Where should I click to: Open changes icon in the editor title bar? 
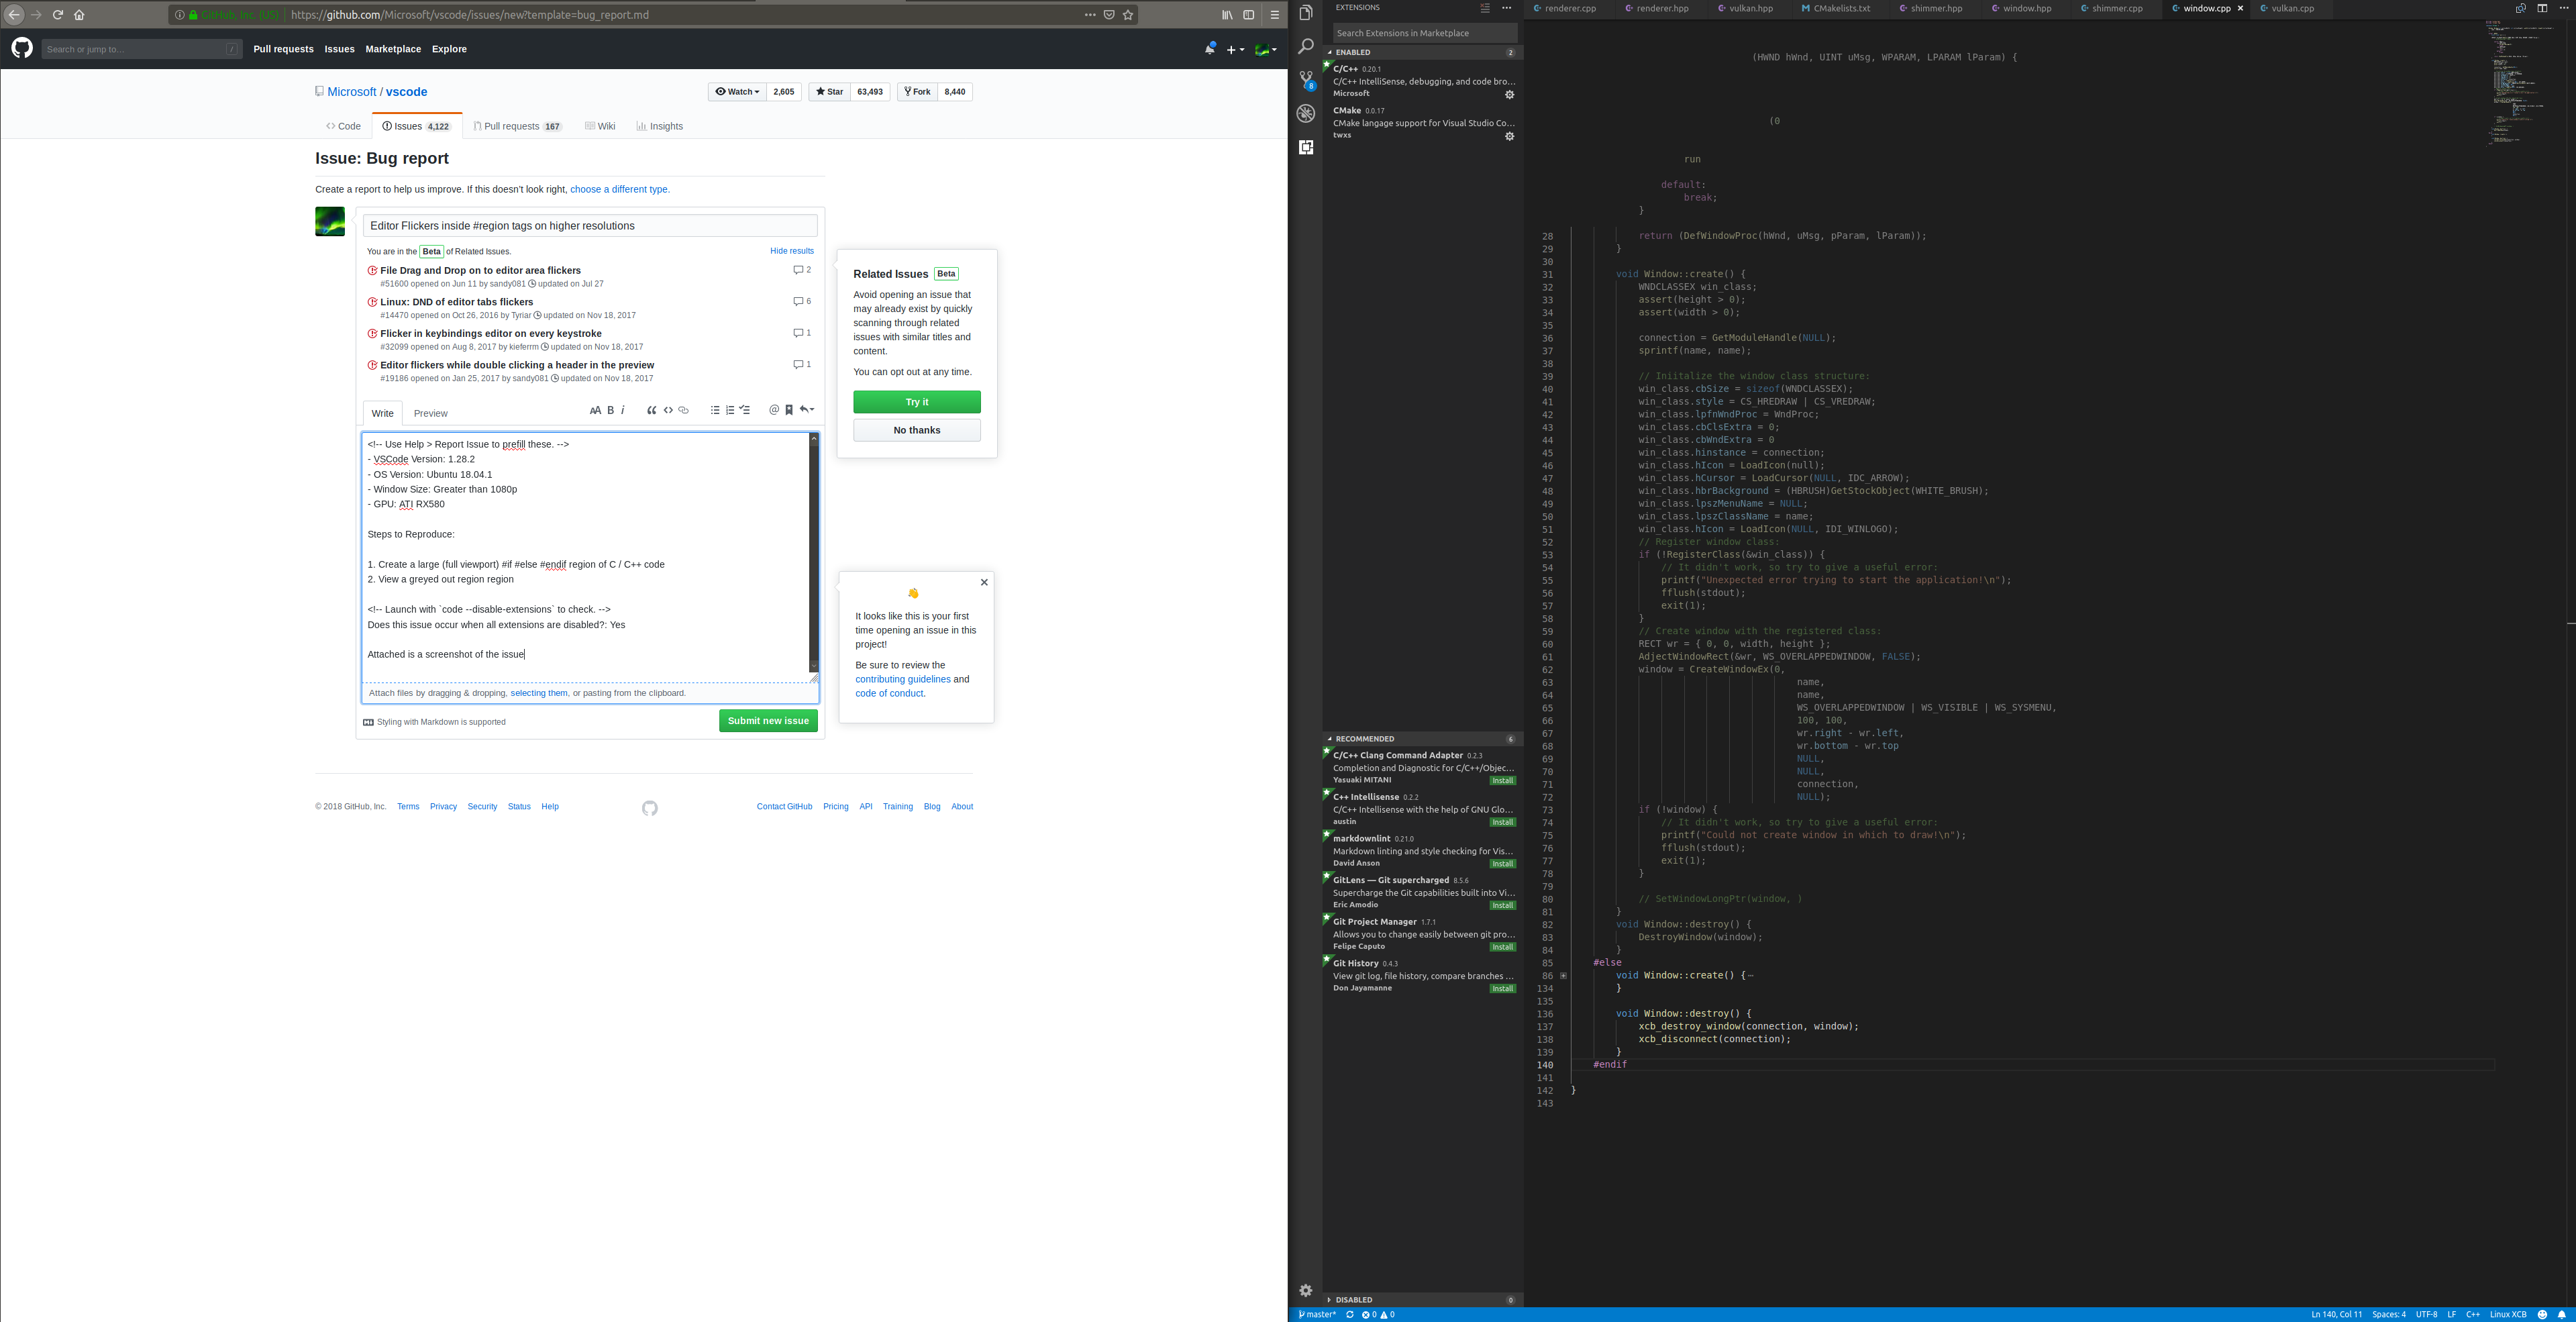coord(2520,8)
